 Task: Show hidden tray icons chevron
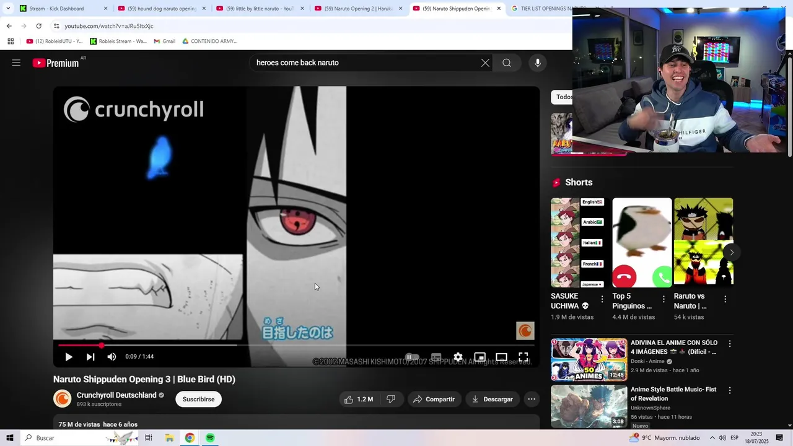point(712,438)
